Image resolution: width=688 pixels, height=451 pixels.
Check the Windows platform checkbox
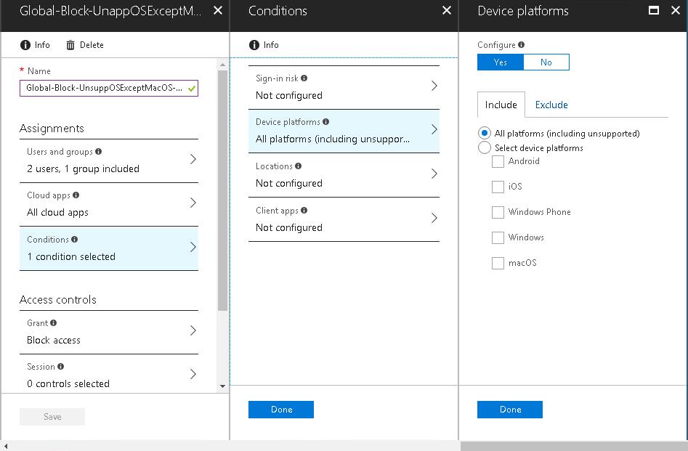click(498, 237)
